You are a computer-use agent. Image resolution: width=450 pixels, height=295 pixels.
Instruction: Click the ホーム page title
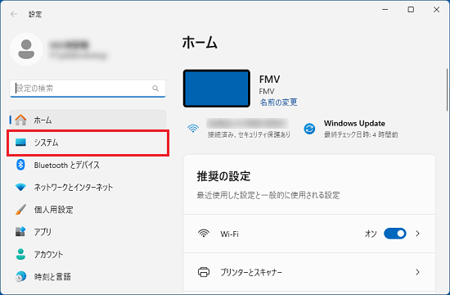tap(200, 43)
